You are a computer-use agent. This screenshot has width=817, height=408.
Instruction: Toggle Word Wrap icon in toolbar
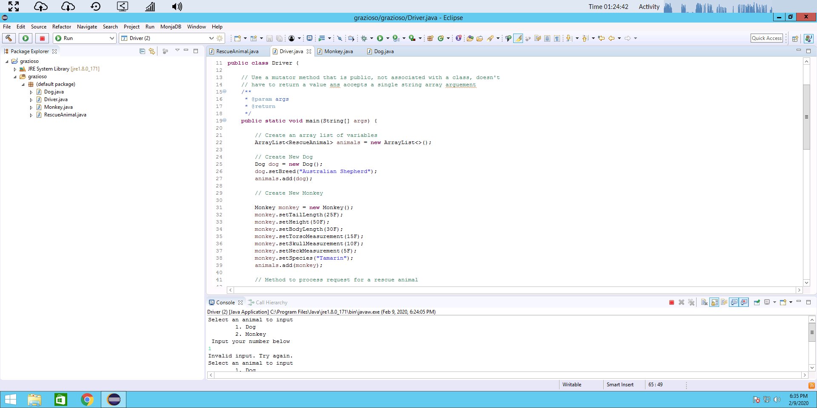coord(537,38)
